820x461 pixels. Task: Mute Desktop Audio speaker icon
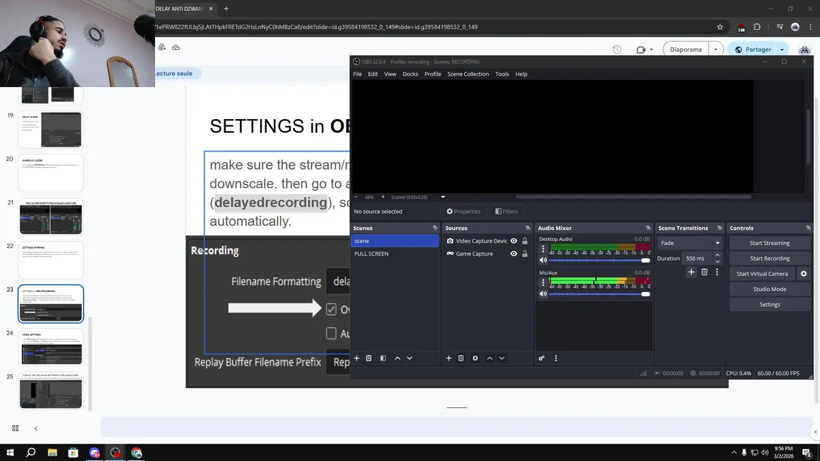543,261
